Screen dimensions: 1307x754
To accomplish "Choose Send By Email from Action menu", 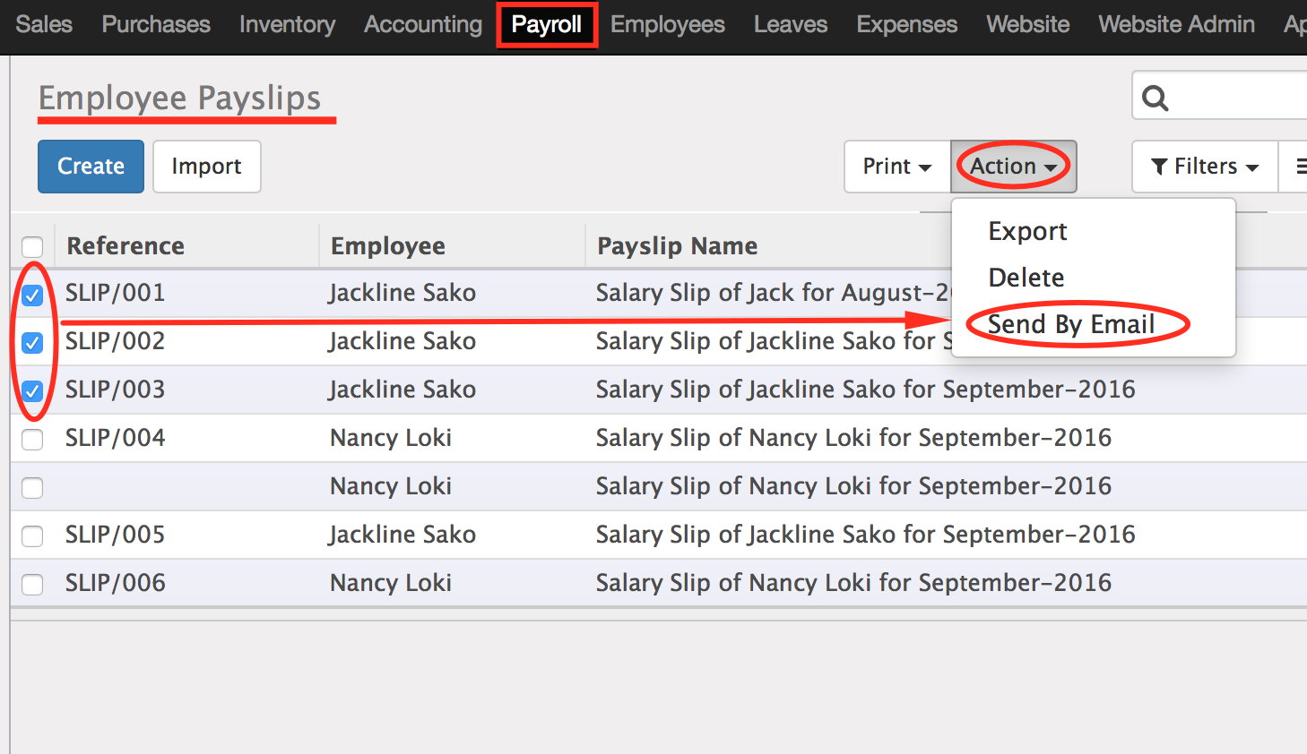I will pos(1071,324).
